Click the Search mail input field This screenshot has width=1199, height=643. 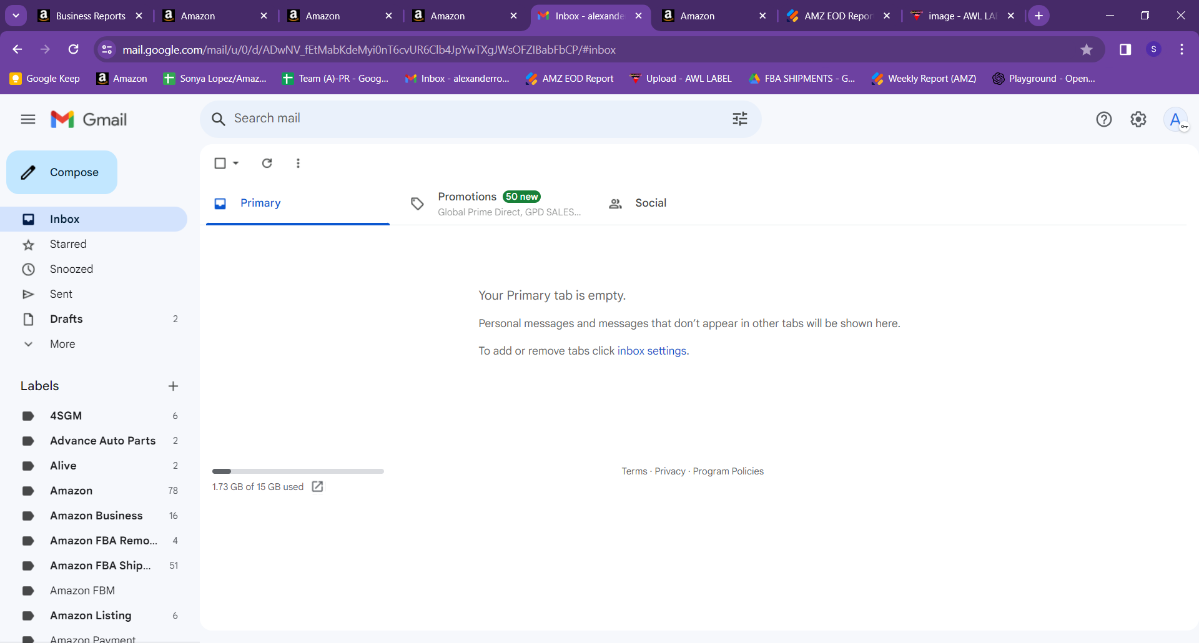(481, 119)
